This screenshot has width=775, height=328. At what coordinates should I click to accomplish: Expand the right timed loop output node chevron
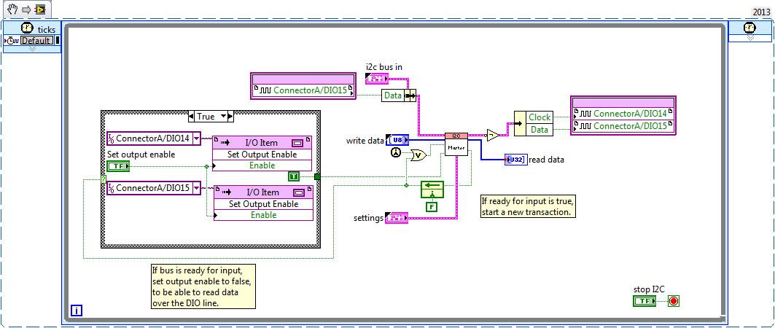(x=749, y=38)
